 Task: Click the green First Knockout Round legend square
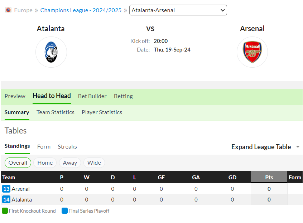(x=5, y=210)
